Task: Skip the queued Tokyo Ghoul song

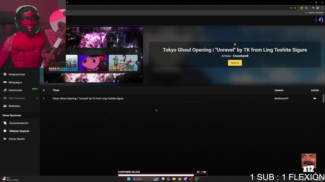Action: pos(315,98)
